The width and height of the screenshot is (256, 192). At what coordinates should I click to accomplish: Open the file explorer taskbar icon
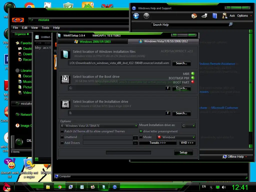click(48, 187)
